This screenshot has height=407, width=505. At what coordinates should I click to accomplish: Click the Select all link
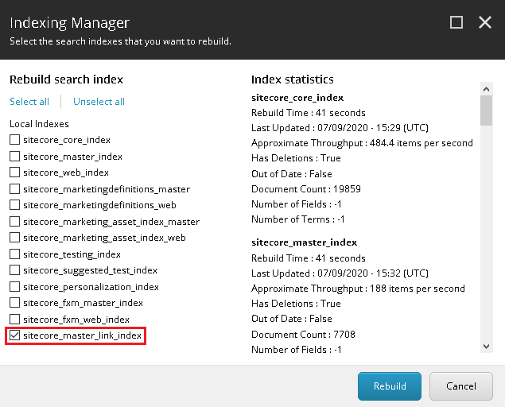pos(29,102)
